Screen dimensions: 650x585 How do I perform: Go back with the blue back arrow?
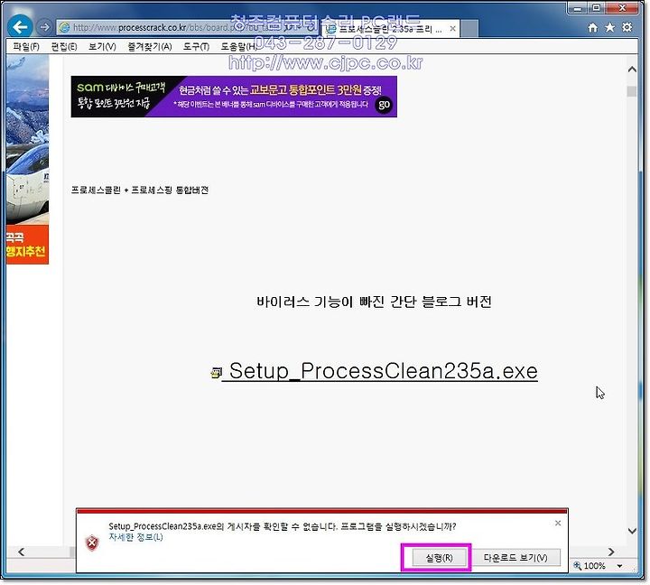20,27
